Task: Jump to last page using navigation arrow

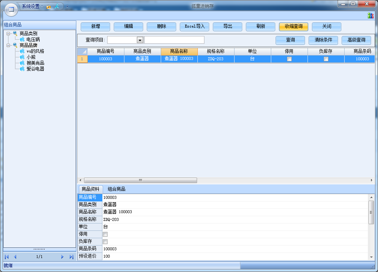Action: click(x=71, y=257)
